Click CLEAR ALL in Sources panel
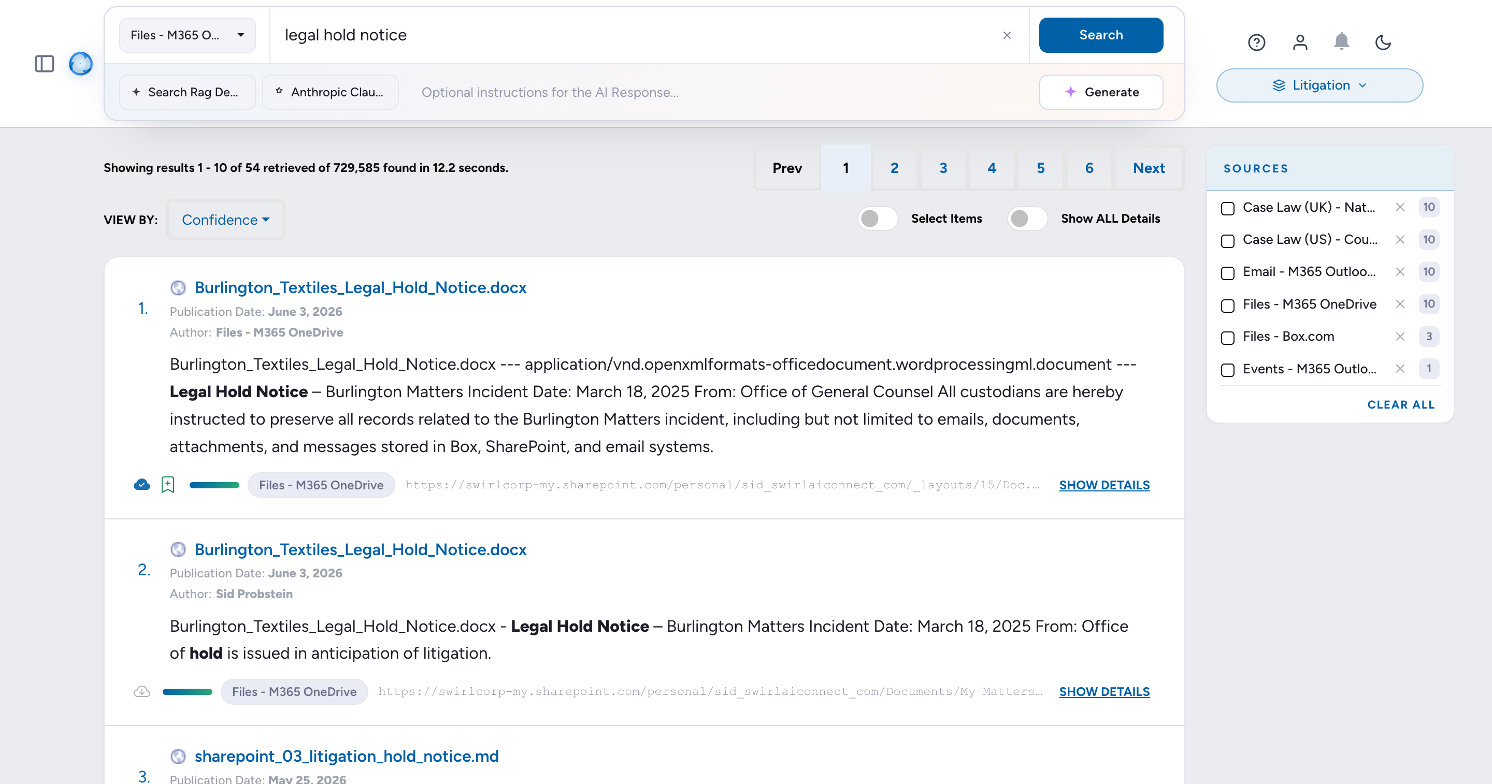The image size is (1492, 784). click(x=1400, y=405)
